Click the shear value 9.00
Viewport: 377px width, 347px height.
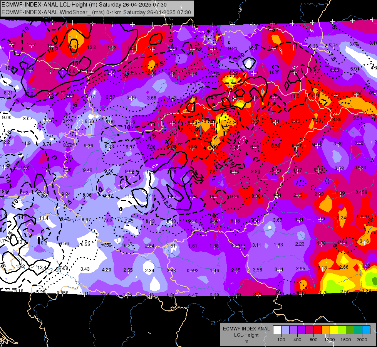[x=7, y=117]
